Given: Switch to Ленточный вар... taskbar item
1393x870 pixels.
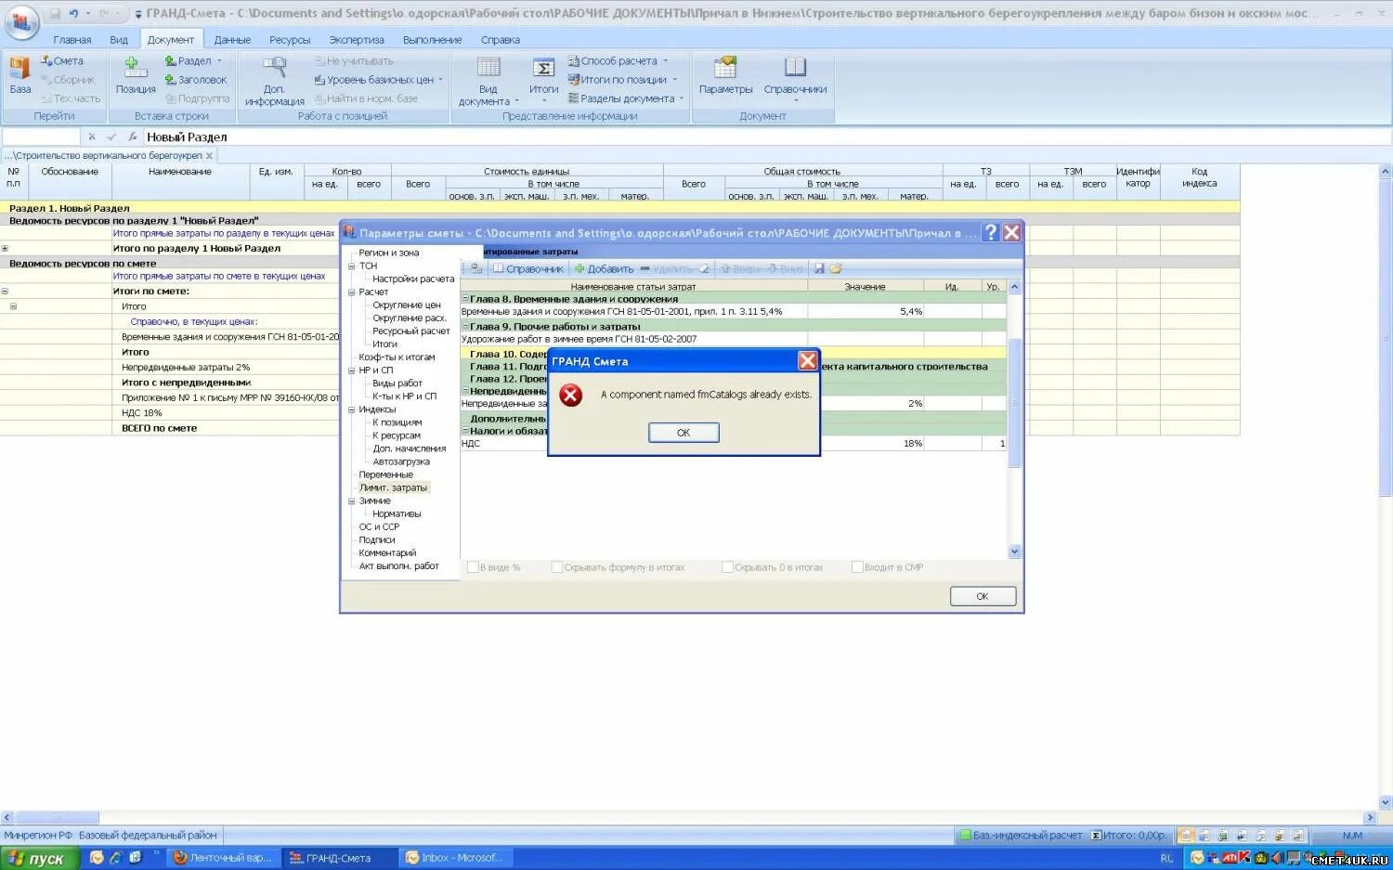Looking at the screenshot, I should tap(223, 858).
